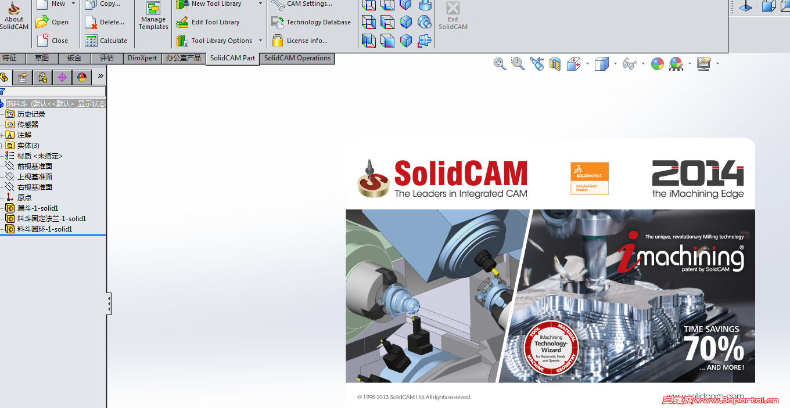Viewport: 790px width, 408px height.
Task: Open Technology Database
Action: (311, 22)
